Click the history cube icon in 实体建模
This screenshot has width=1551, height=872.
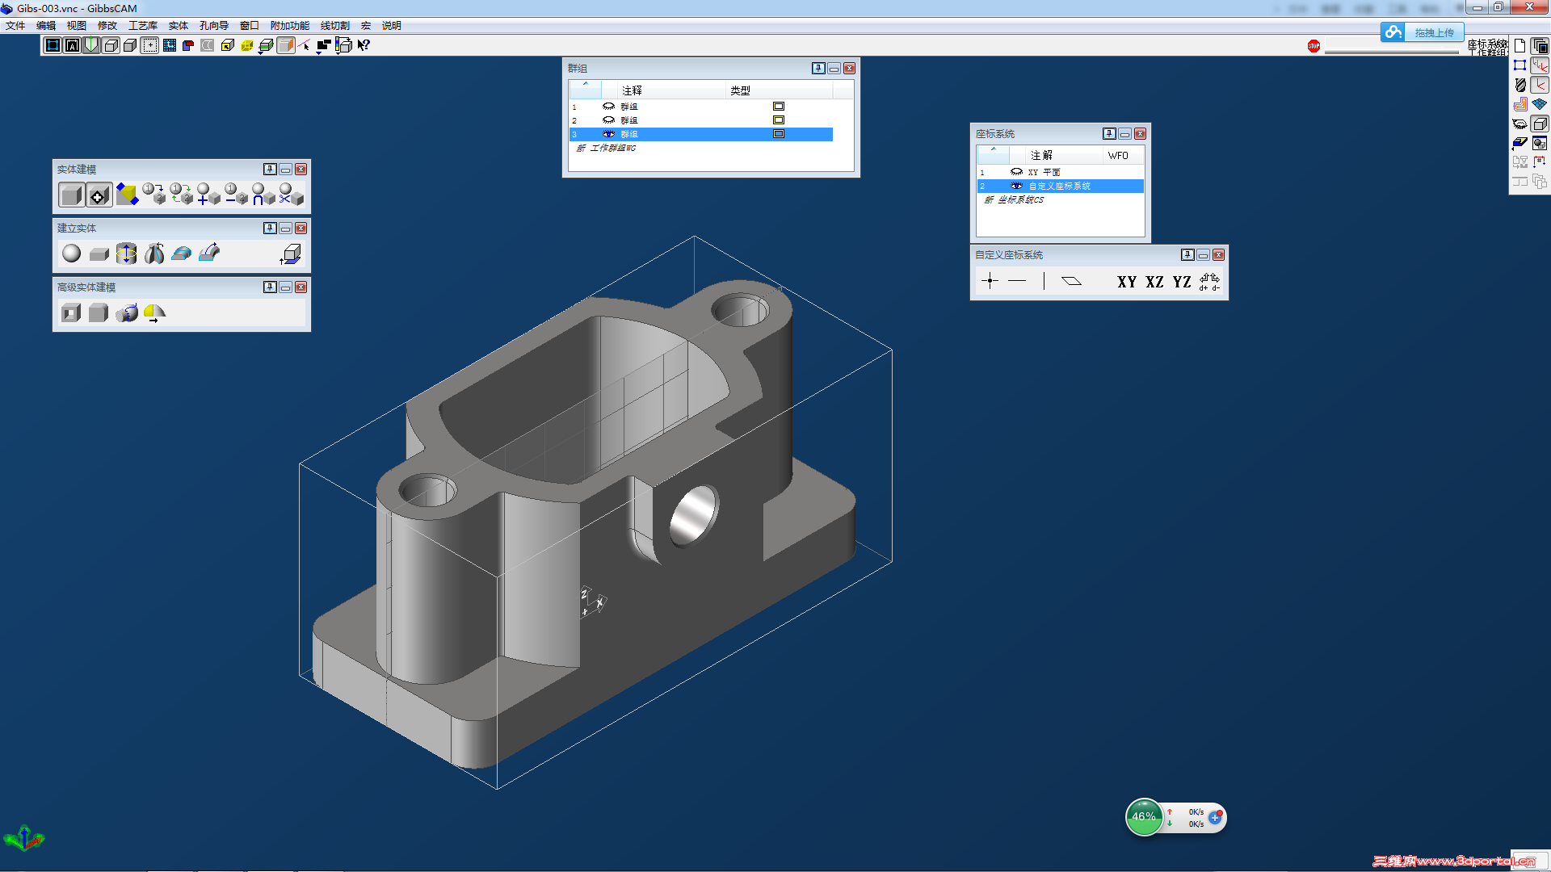99,195
